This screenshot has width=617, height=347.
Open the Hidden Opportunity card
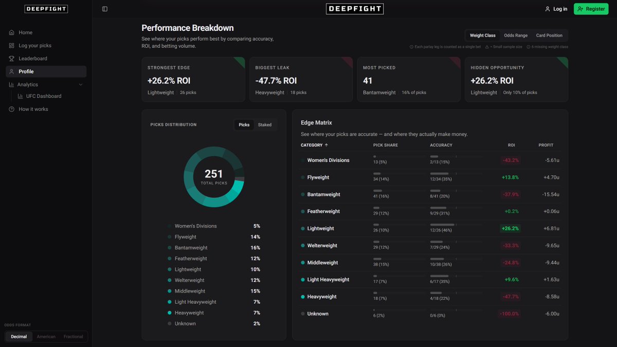(517, 80)
